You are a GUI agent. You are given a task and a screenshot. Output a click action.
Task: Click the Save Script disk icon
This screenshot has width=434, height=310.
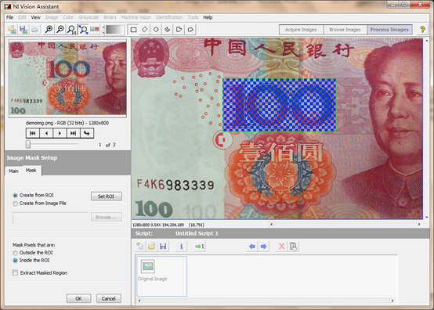pyautogui.click(x=163, y=246)
